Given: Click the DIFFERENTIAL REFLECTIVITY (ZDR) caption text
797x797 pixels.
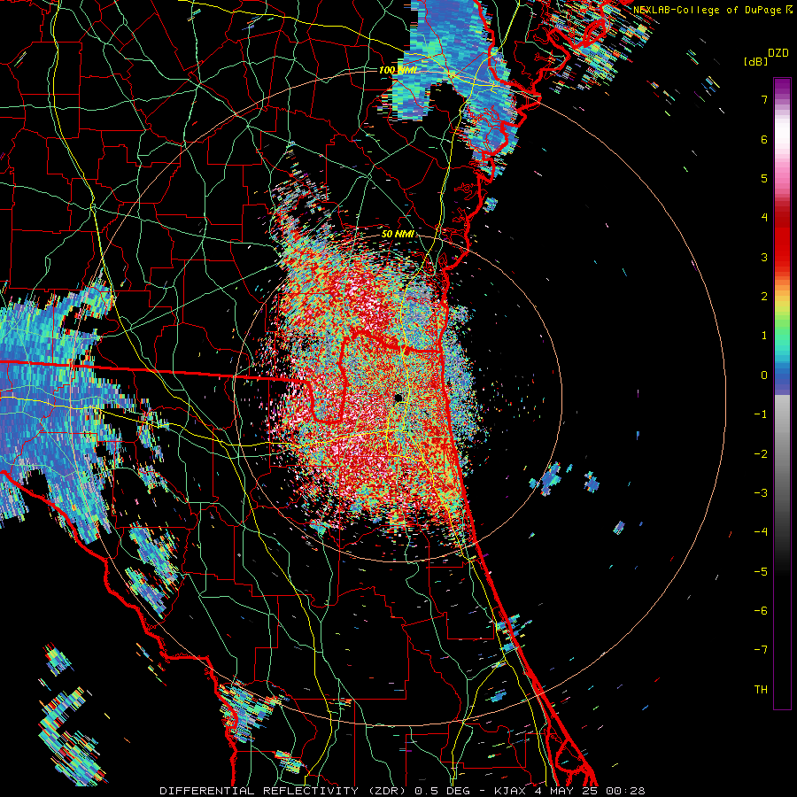Looking at the screenshot, I should click(284, 791).
